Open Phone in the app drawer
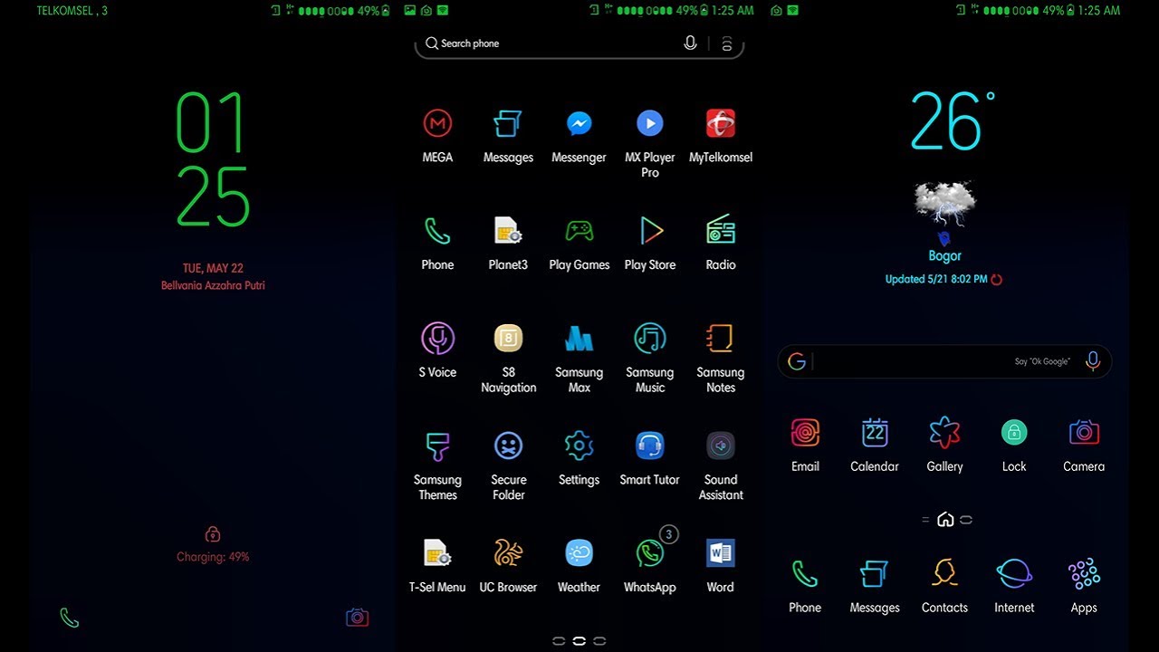The height and width of the screenshot is (652, 1159). 437,231
